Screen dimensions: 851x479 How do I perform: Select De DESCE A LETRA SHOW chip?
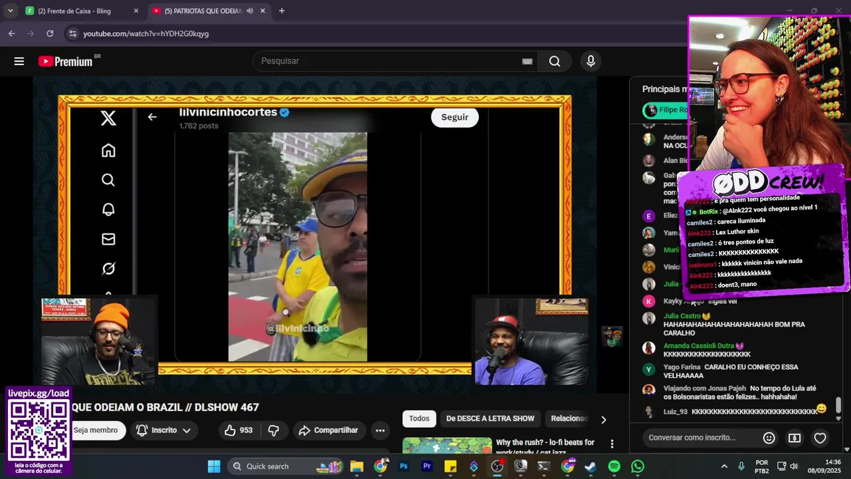(490, 418)
